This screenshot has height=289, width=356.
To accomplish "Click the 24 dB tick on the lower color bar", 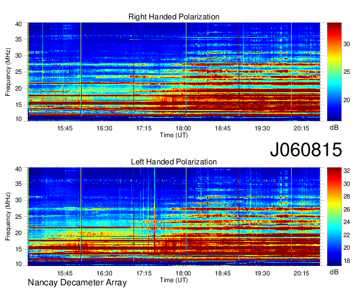I will [x=347, y=222].
